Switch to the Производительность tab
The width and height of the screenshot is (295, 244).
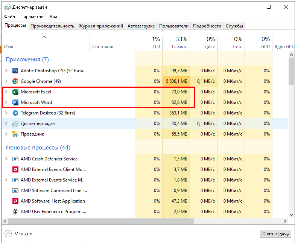[x=52, y=26]
